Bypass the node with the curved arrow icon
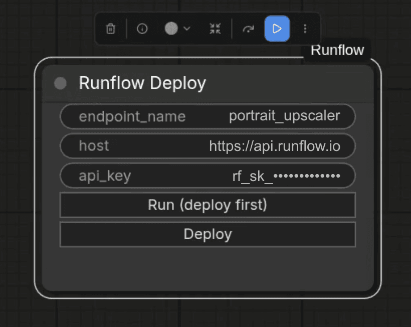This screenshot has width=411, height=327. point(248,29)
